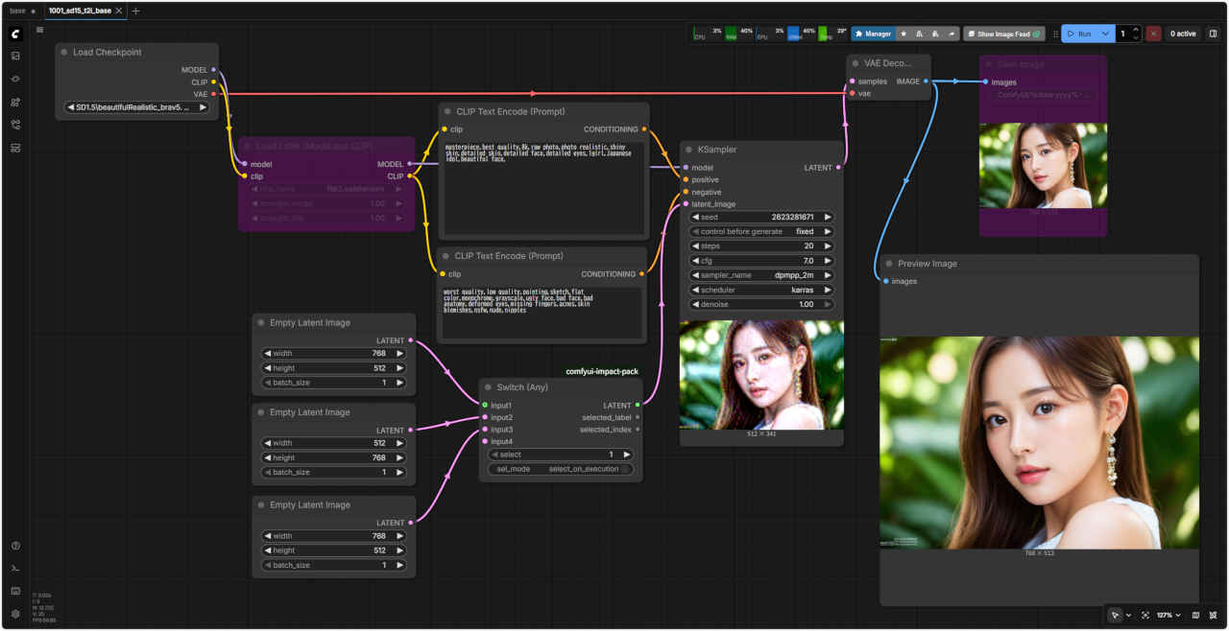The height and width of the screenshot is (631, 1229).
Task: Open the node library sidebar icon
Action: (x=15, y=79)
